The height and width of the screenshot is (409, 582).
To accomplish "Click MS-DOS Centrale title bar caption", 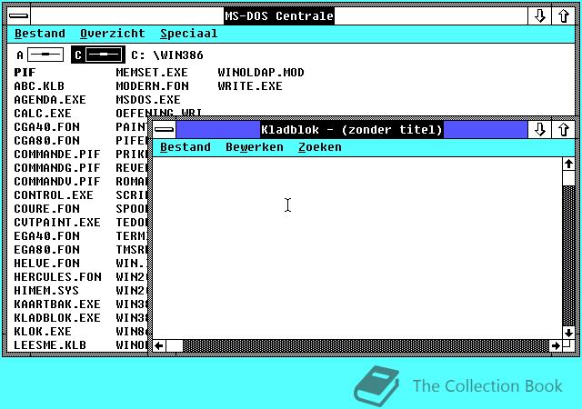I will tap(279, 16).
